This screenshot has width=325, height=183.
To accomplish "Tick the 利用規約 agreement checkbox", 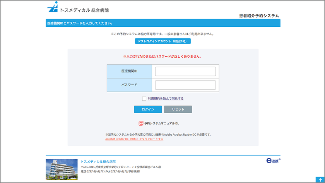I will click(x=144, y=99).
